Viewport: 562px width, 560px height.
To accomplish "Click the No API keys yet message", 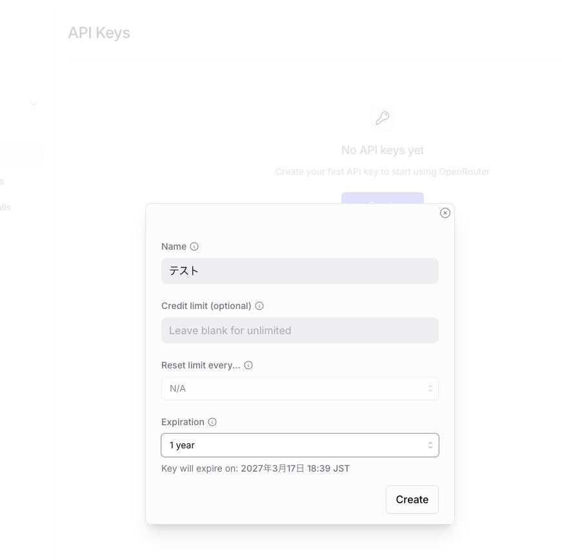I will [383, 150].
